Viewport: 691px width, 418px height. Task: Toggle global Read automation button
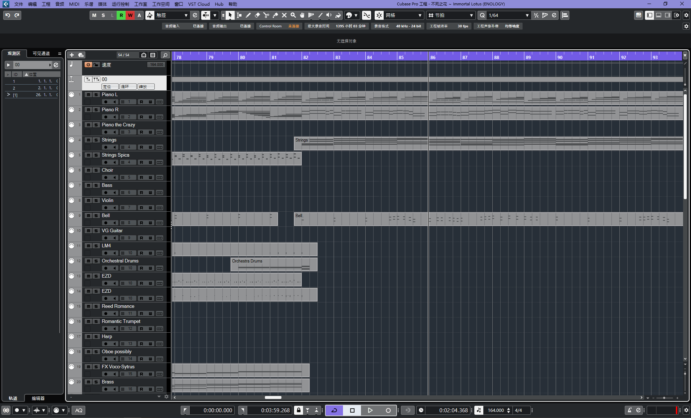click(121, 15)
